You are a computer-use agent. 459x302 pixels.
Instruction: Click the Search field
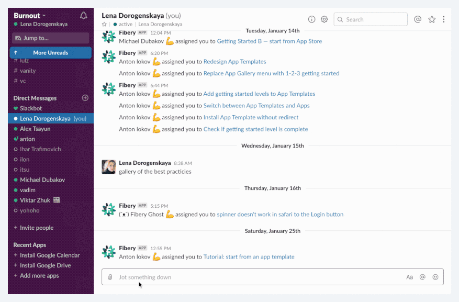point(371,19)
